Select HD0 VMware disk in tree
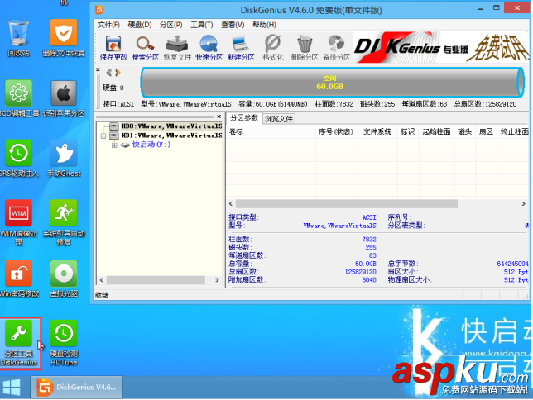 [x=171, y=126]
